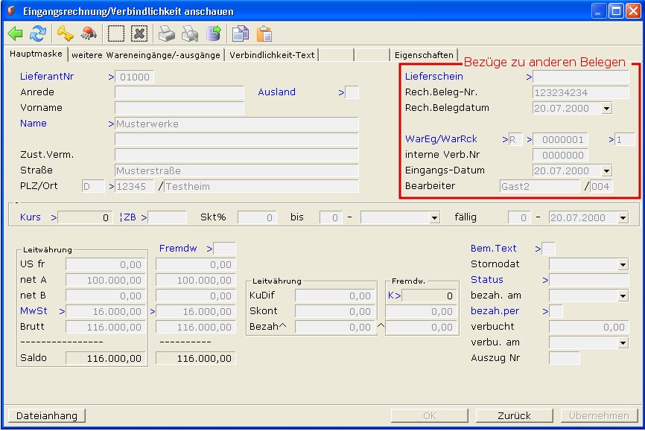Open the fällig date dropdown
Viewport: 645px width, 431px height.
tap(623, 218)
